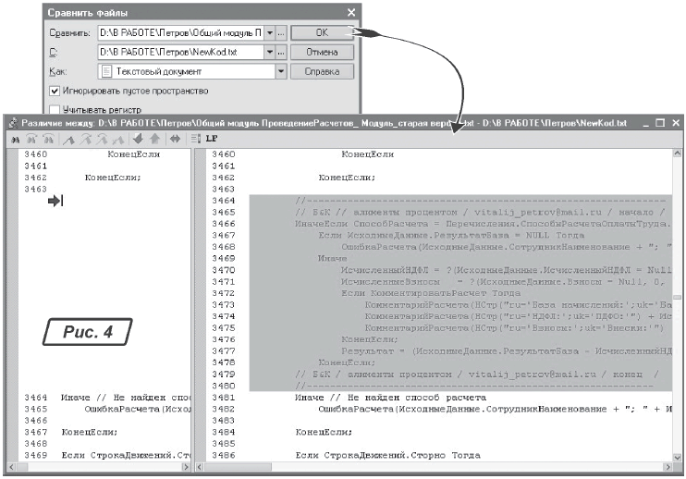Image resolution: width=686 pixels, height=479 pixels.
Task: Click the LP toolbar button
Action: (211, 139)
